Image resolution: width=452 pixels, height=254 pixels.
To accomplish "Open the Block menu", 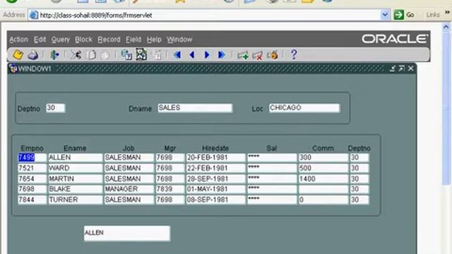I will click(x=83, y=40).
